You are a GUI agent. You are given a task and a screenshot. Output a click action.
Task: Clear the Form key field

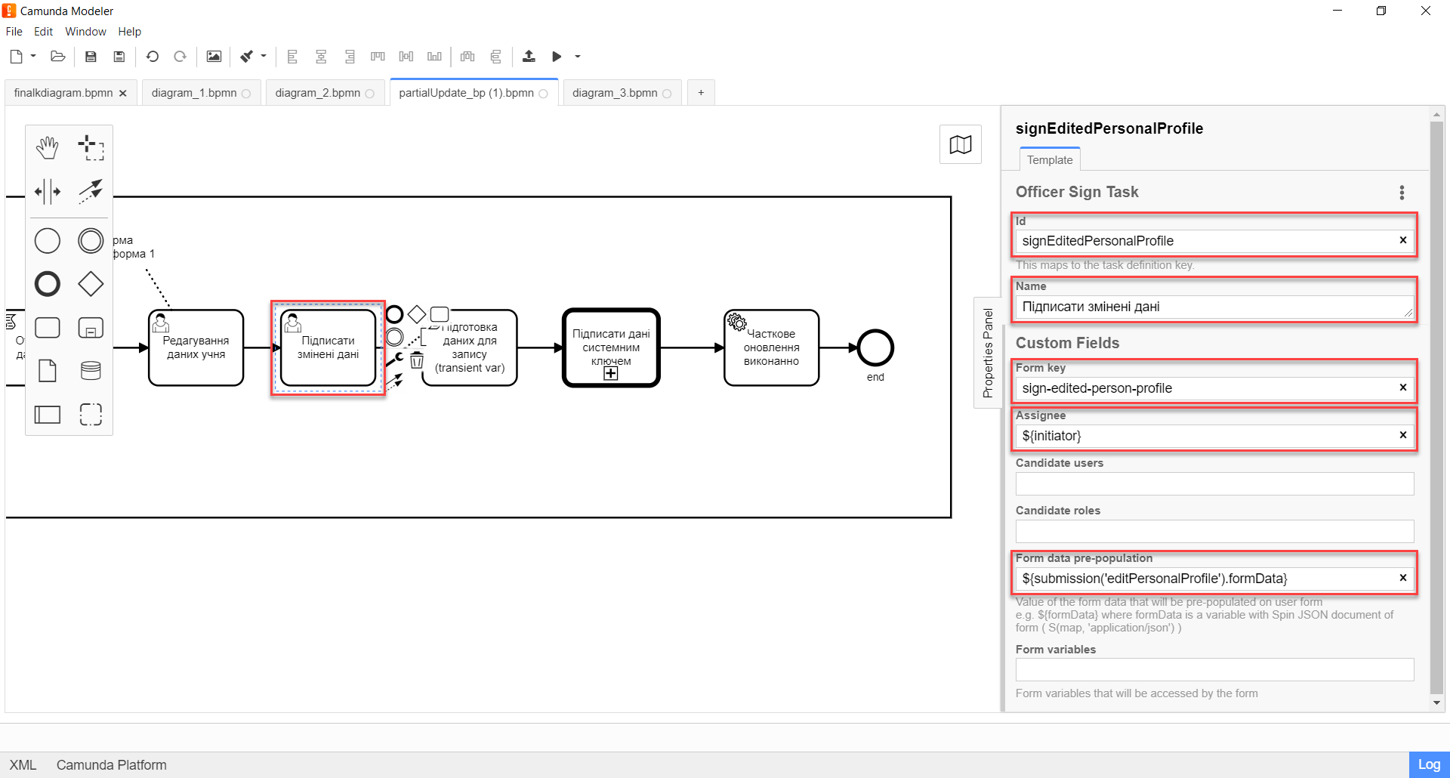[x=1402, y=387]
